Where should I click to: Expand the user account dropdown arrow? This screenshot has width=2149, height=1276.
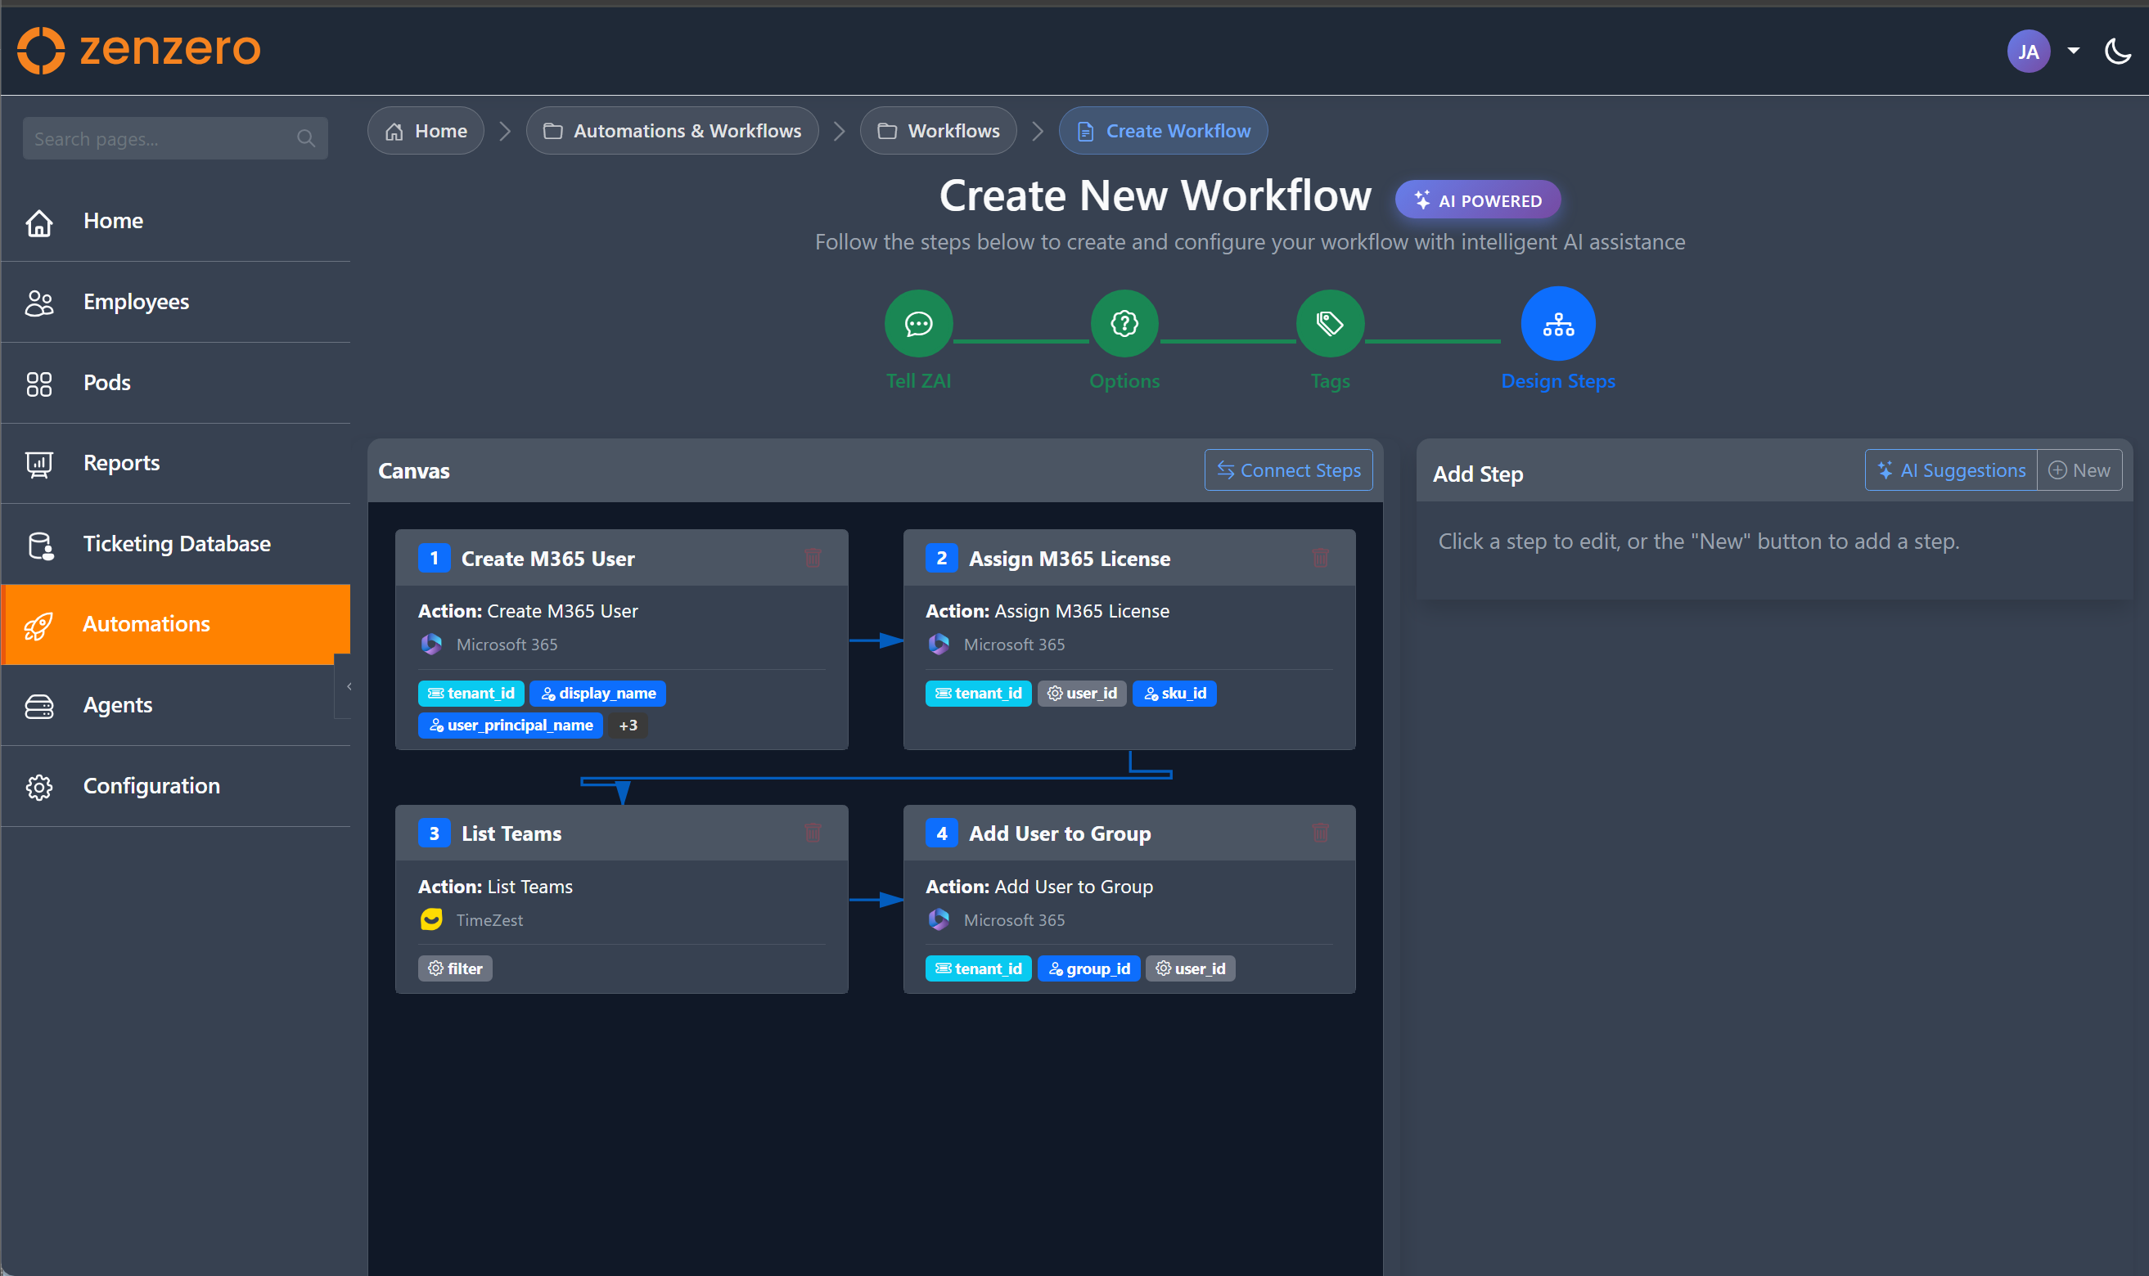[x=2073, y=51]
